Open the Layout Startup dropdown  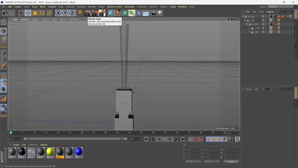tap(281, 7)
